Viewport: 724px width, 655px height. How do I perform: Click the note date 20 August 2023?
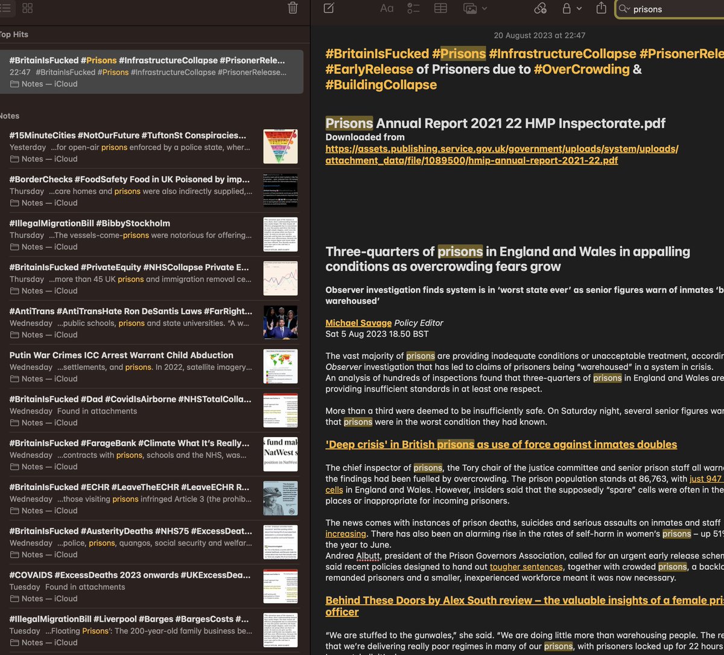point(539,36)
